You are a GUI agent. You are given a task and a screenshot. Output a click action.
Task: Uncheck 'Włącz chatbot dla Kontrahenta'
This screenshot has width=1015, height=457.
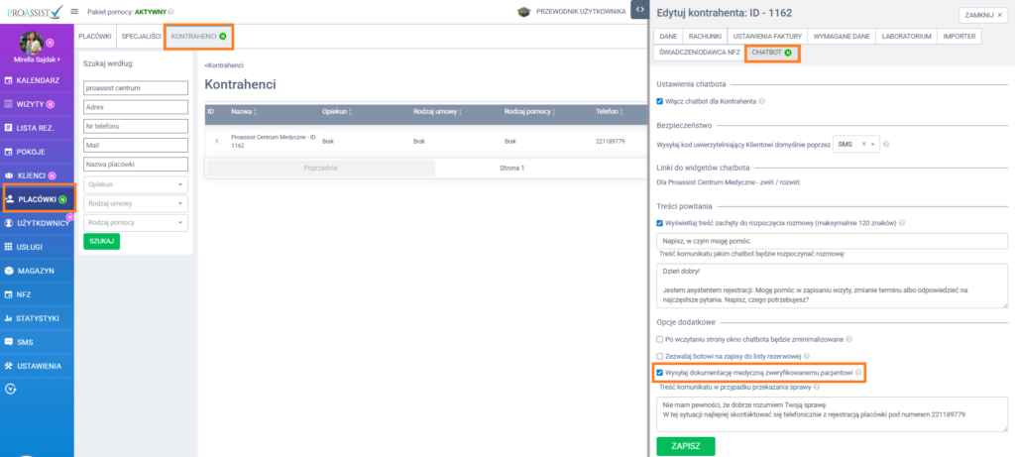click(x=661, y=101)
